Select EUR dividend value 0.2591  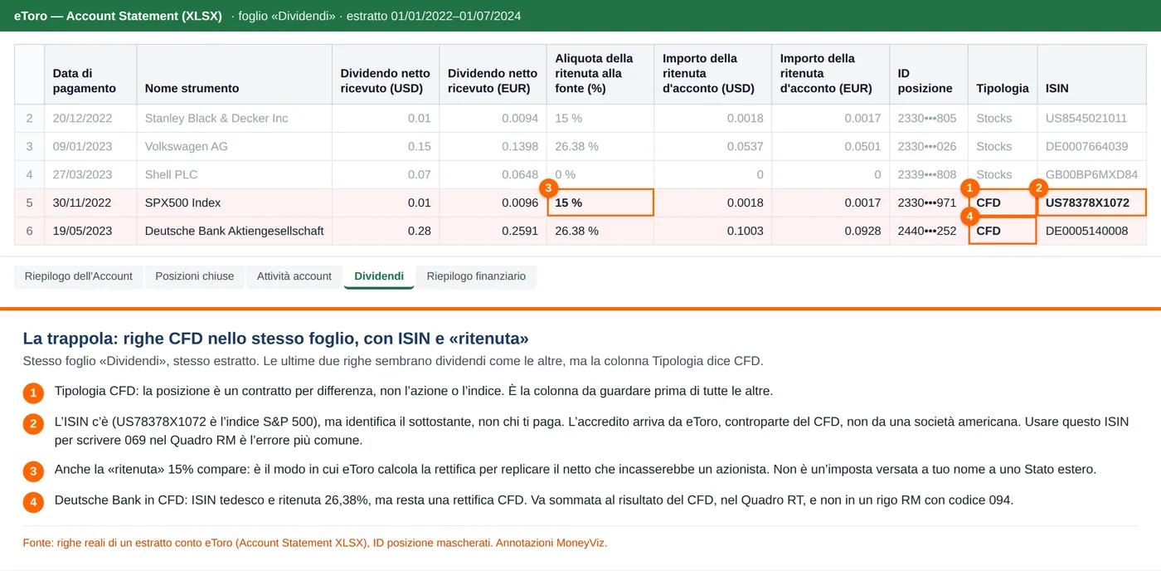493,232
